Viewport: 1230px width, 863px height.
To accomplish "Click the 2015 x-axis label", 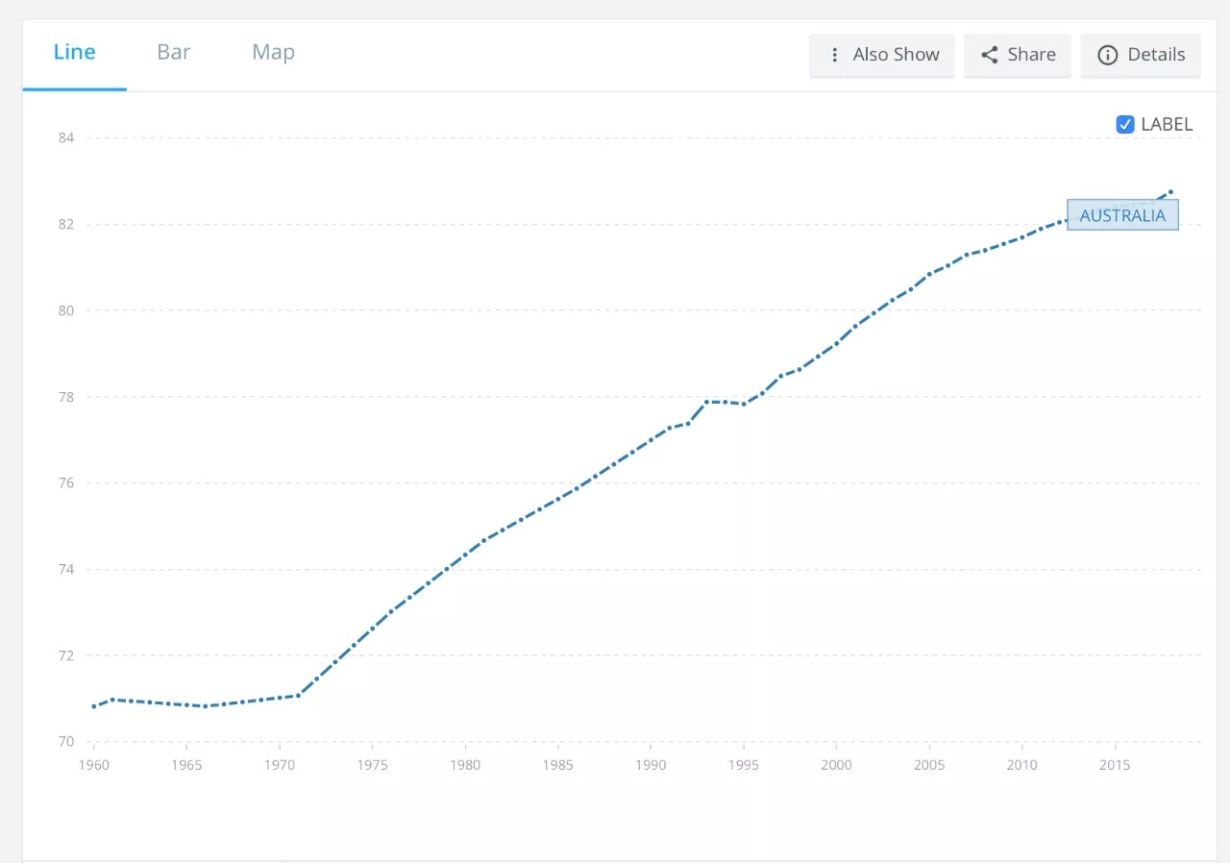I will [x=1115, y=765].
